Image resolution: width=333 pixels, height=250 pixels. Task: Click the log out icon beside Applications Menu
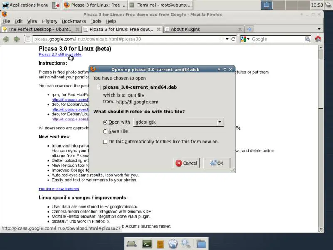pyautogui.click(x=56, y=5)
